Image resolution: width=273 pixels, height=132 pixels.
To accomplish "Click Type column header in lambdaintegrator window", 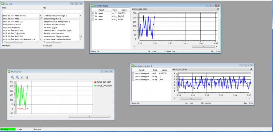I will click(x=155, y=70).
